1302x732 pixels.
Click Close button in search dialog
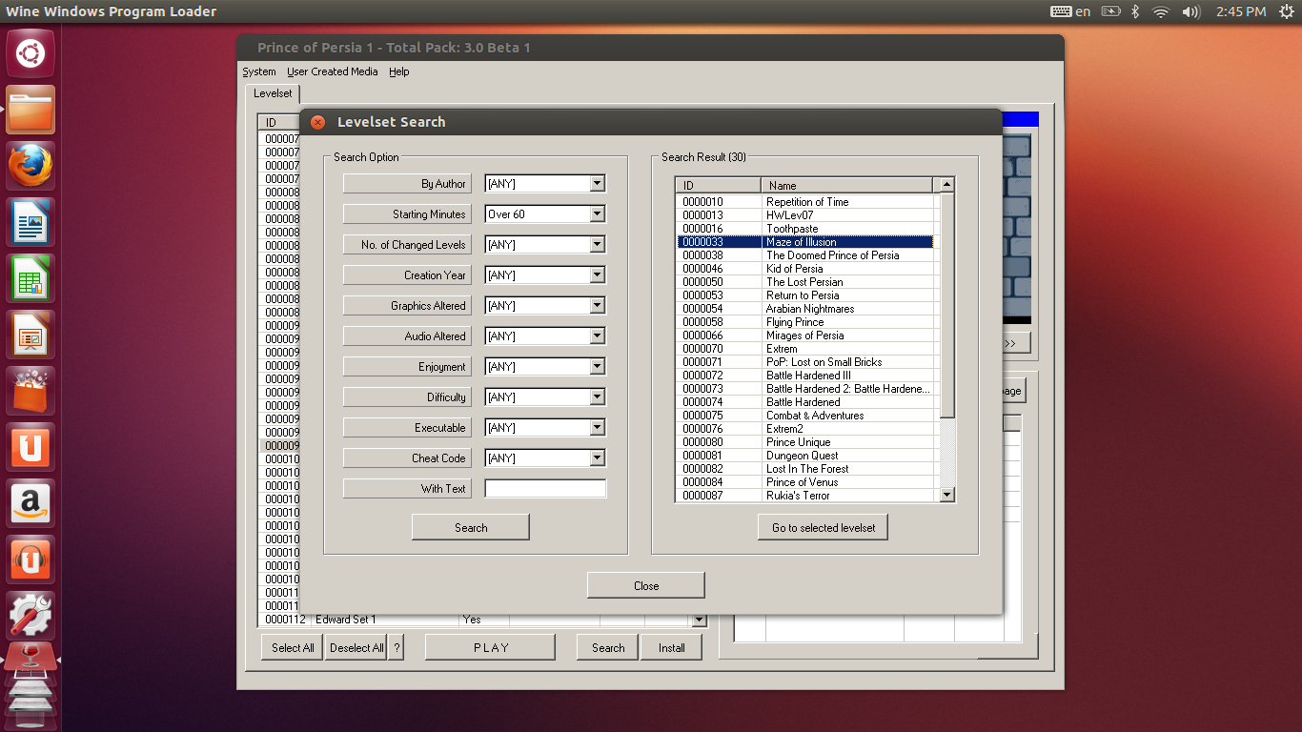(646, 585)
